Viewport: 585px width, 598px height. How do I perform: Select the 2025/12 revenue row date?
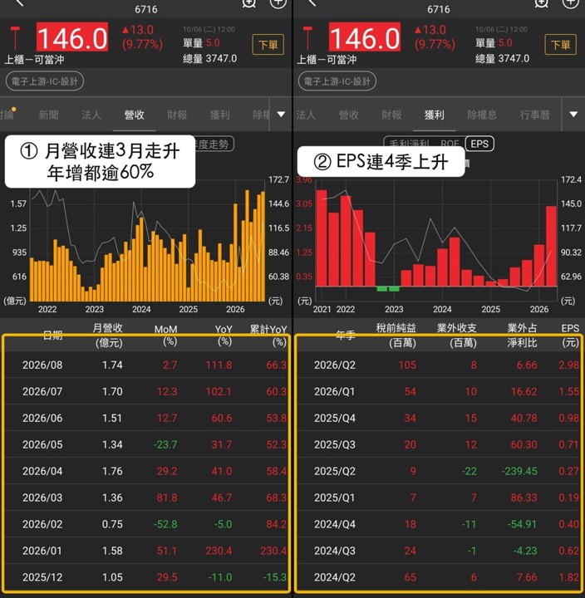coord(42,577)
